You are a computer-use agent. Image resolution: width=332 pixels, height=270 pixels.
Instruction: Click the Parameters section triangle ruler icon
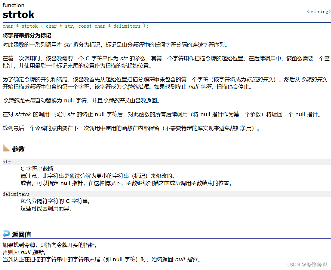click(x=6, y=148)
